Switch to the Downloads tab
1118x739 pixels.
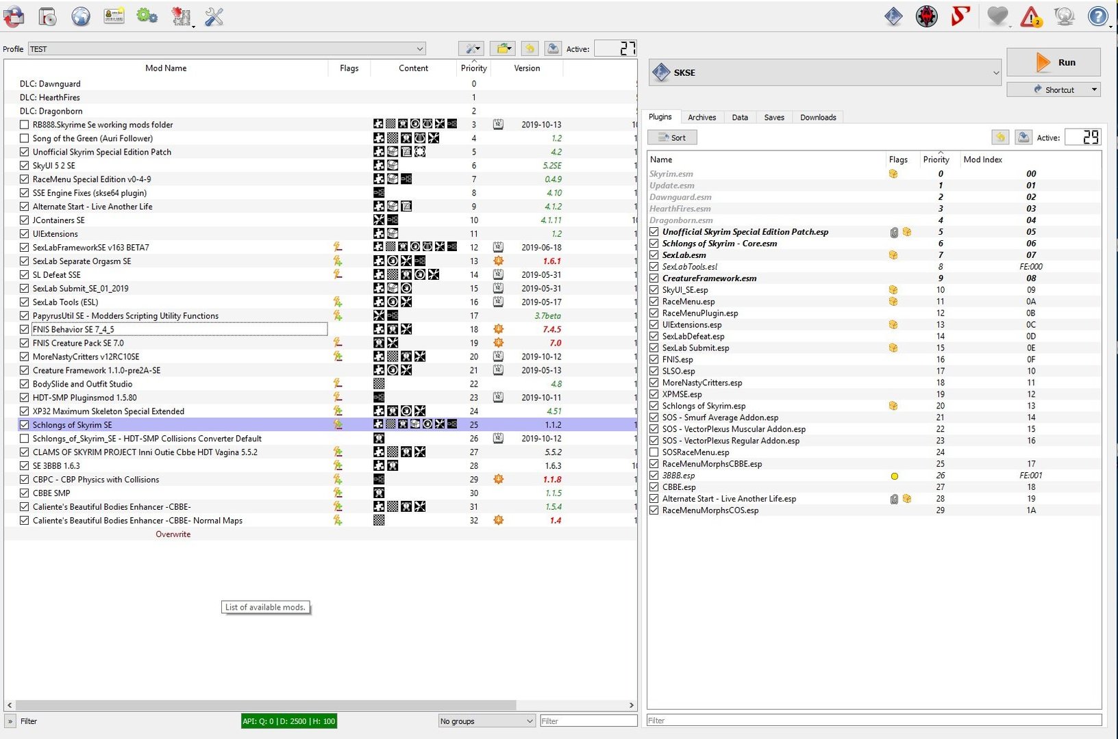click(818, 118)
